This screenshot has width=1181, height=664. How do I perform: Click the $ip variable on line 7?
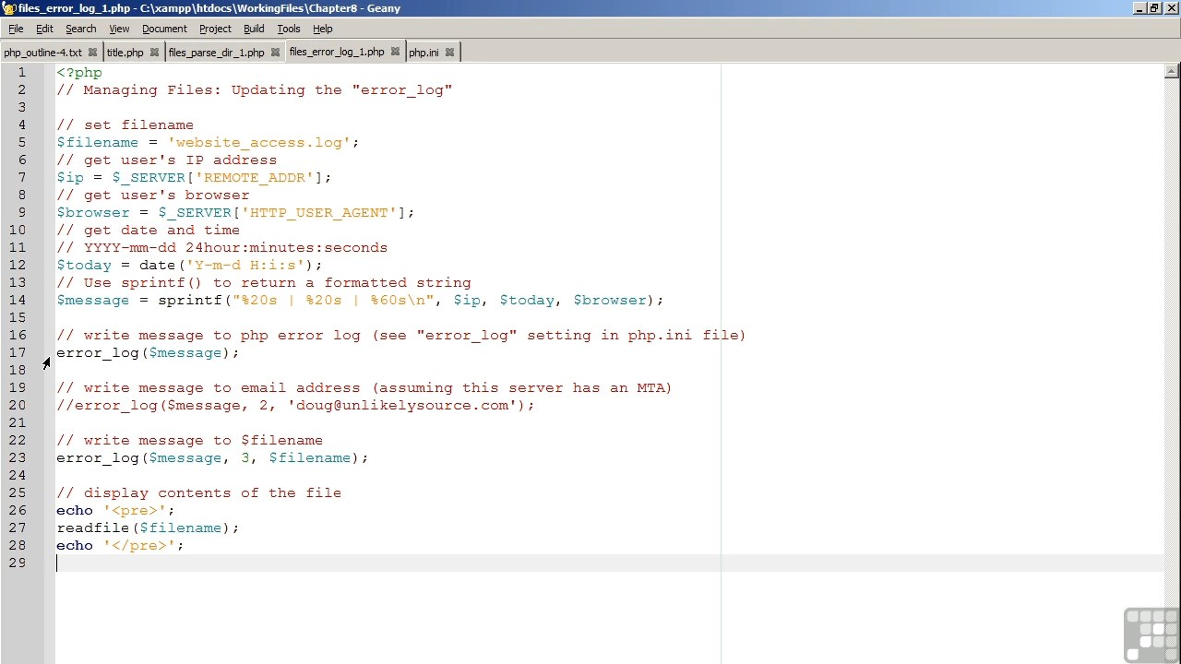click(70, 177)
